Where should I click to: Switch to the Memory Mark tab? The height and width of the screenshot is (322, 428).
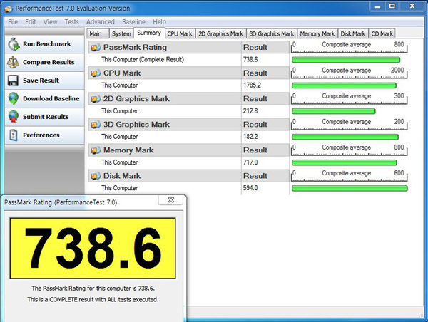(x=317, y=33)
